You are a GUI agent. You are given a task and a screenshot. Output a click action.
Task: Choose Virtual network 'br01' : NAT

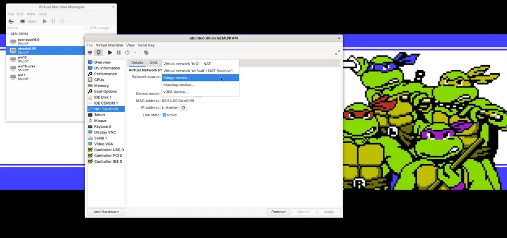pos(200,64)
